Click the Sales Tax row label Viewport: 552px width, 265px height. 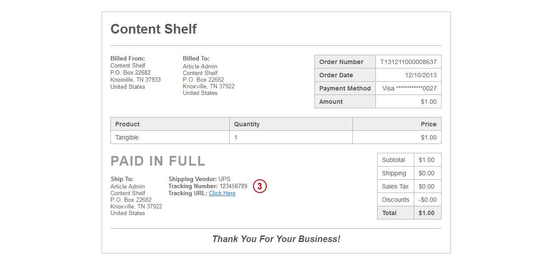pyautogui.click(x=395, y=186)
